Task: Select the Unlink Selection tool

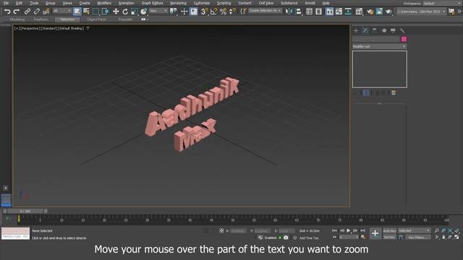Action: [37, 12]
